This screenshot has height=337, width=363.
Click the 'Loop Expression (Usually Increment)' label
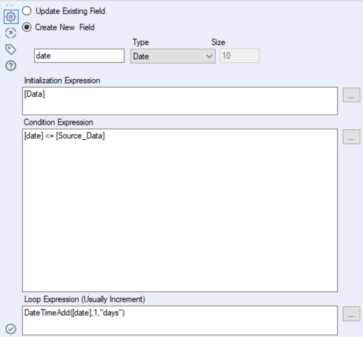[84, 299]
